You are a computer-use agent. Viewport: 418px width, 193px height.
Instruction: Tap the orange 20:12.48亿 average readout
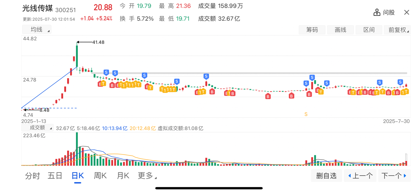[x=143, y=128]
